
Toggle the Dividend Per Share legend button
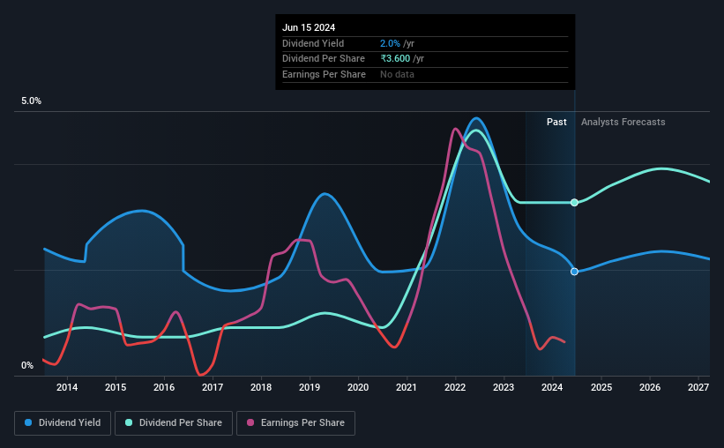pyautogui.click(x=174, y=423)
